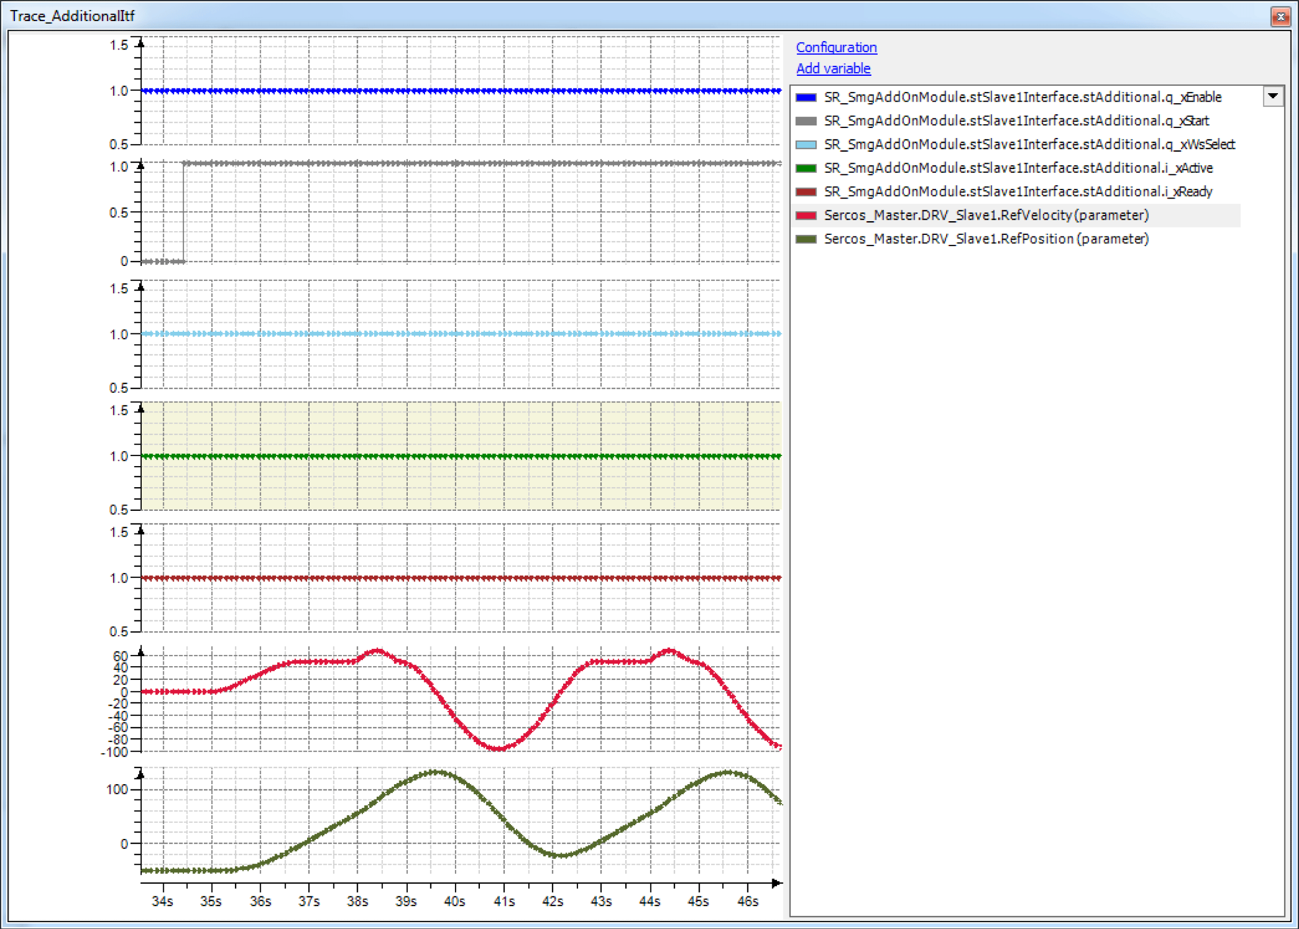
Task: Select the DRV_Slave1.RefPosition parameter entry
Action: [x=986, y=239]
